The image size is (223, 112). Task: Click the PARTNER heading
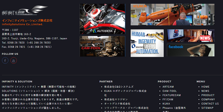(x=106, y=82)
